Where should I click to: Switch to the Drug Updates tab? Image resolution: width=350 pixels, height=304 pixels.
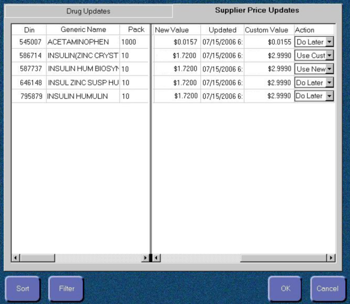click(x=87, y=11)
